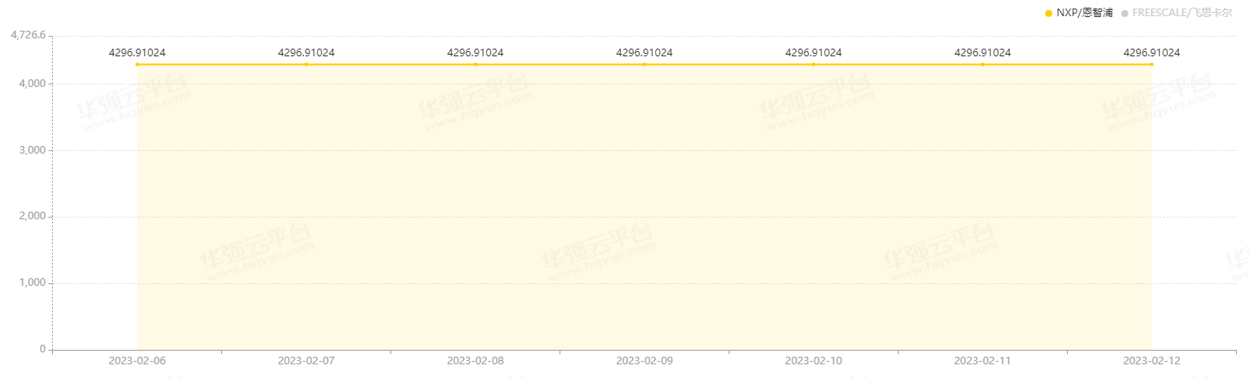
Task: Select the 2023-02-09 data point
Action: click(645, 64)
